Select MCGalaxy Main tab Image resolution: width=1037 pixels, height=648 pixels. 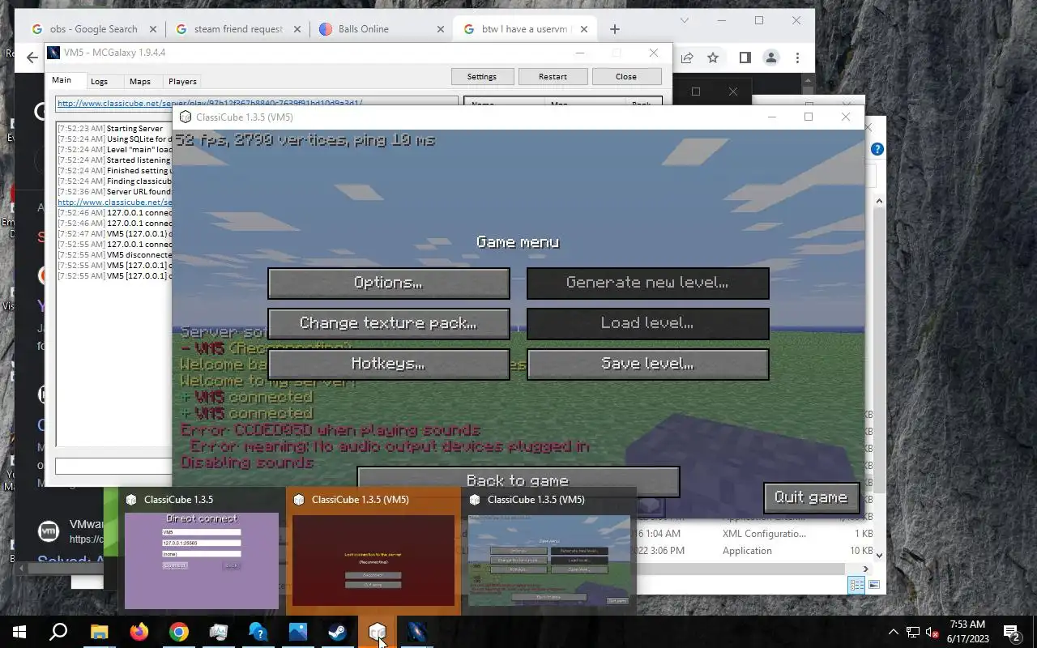pos(62,80)
